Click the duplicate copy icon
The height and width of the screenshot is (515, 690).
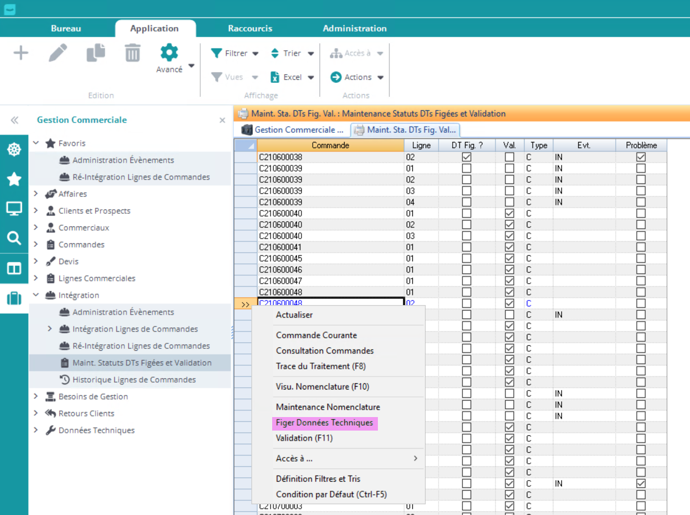coord(96,53)
